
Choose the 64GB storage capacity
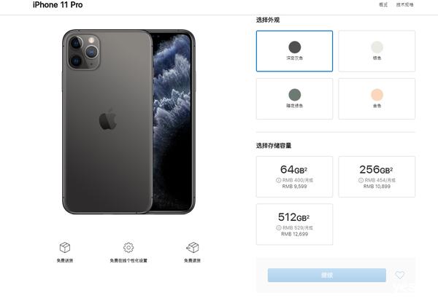(x=294, y=177)
